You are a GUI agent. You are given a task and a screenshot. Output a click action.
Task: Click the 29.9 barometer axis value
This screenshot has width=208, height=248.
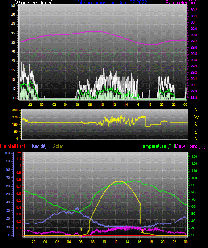pos(194,29)
